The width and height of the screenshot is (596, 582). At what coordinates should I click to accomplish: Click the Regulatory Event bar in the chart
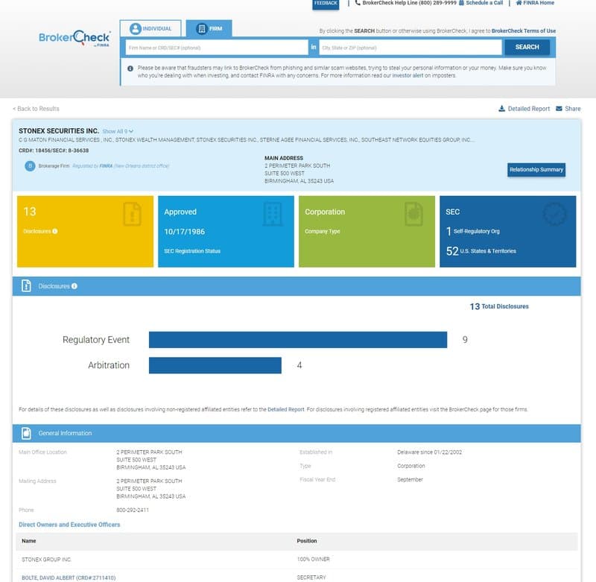298,340
